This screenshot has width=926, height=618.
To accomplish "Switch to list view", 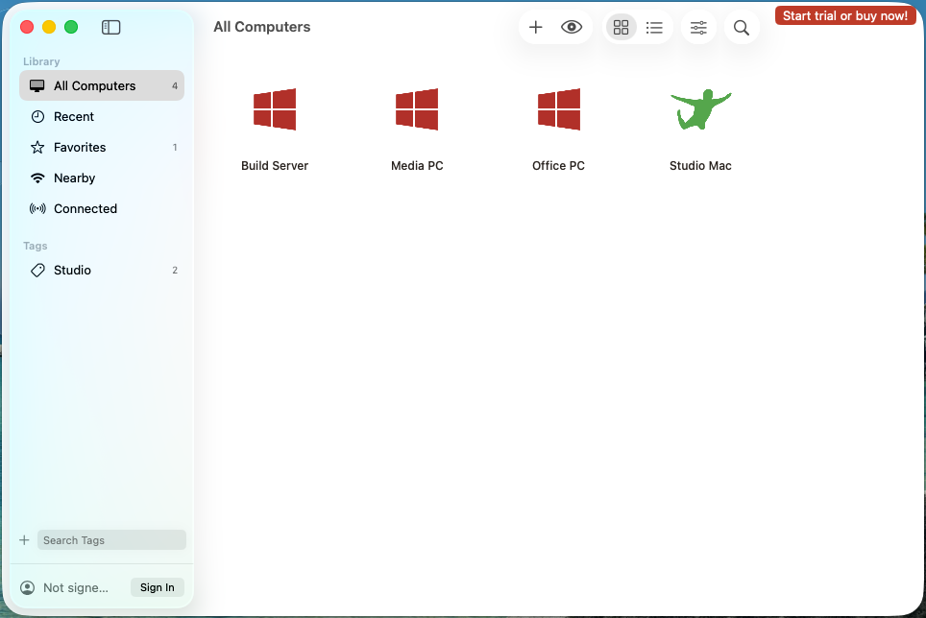I will coord(654,27).
